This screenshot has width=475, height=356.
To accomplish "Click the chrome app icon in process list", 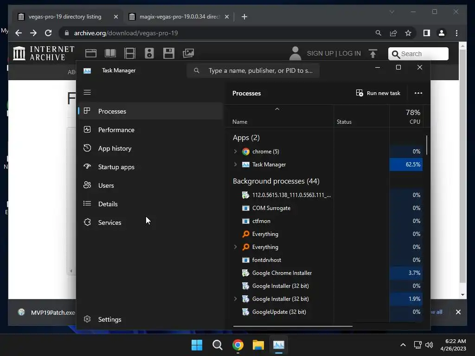I will click(246, 152).
